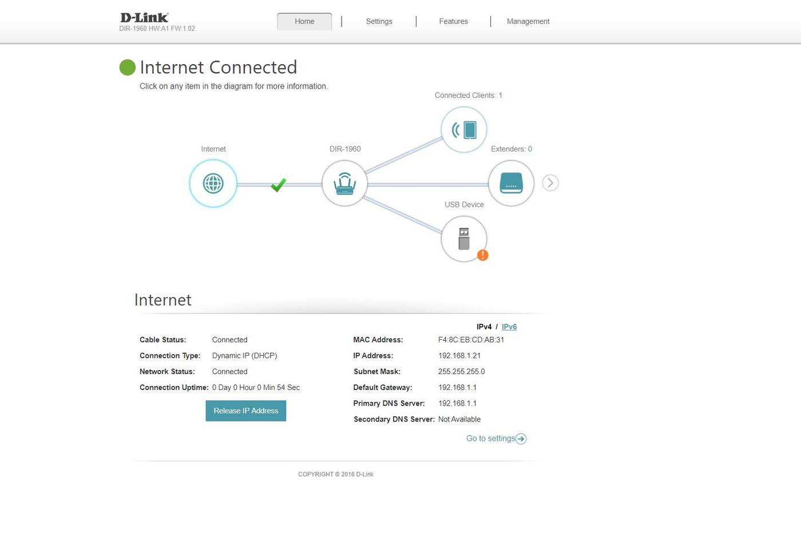Select the DIR-1960 router icon
This screenshot has width=801, height=541.
344,183
